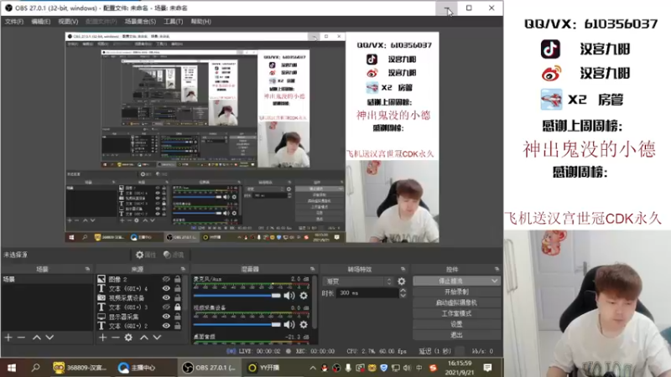Image resolution: width=671 pixels, height=377 pixels.
Task: Toggle visibility of 文本 (GDI+) 2 source
Action: click(x=166, y=326)
